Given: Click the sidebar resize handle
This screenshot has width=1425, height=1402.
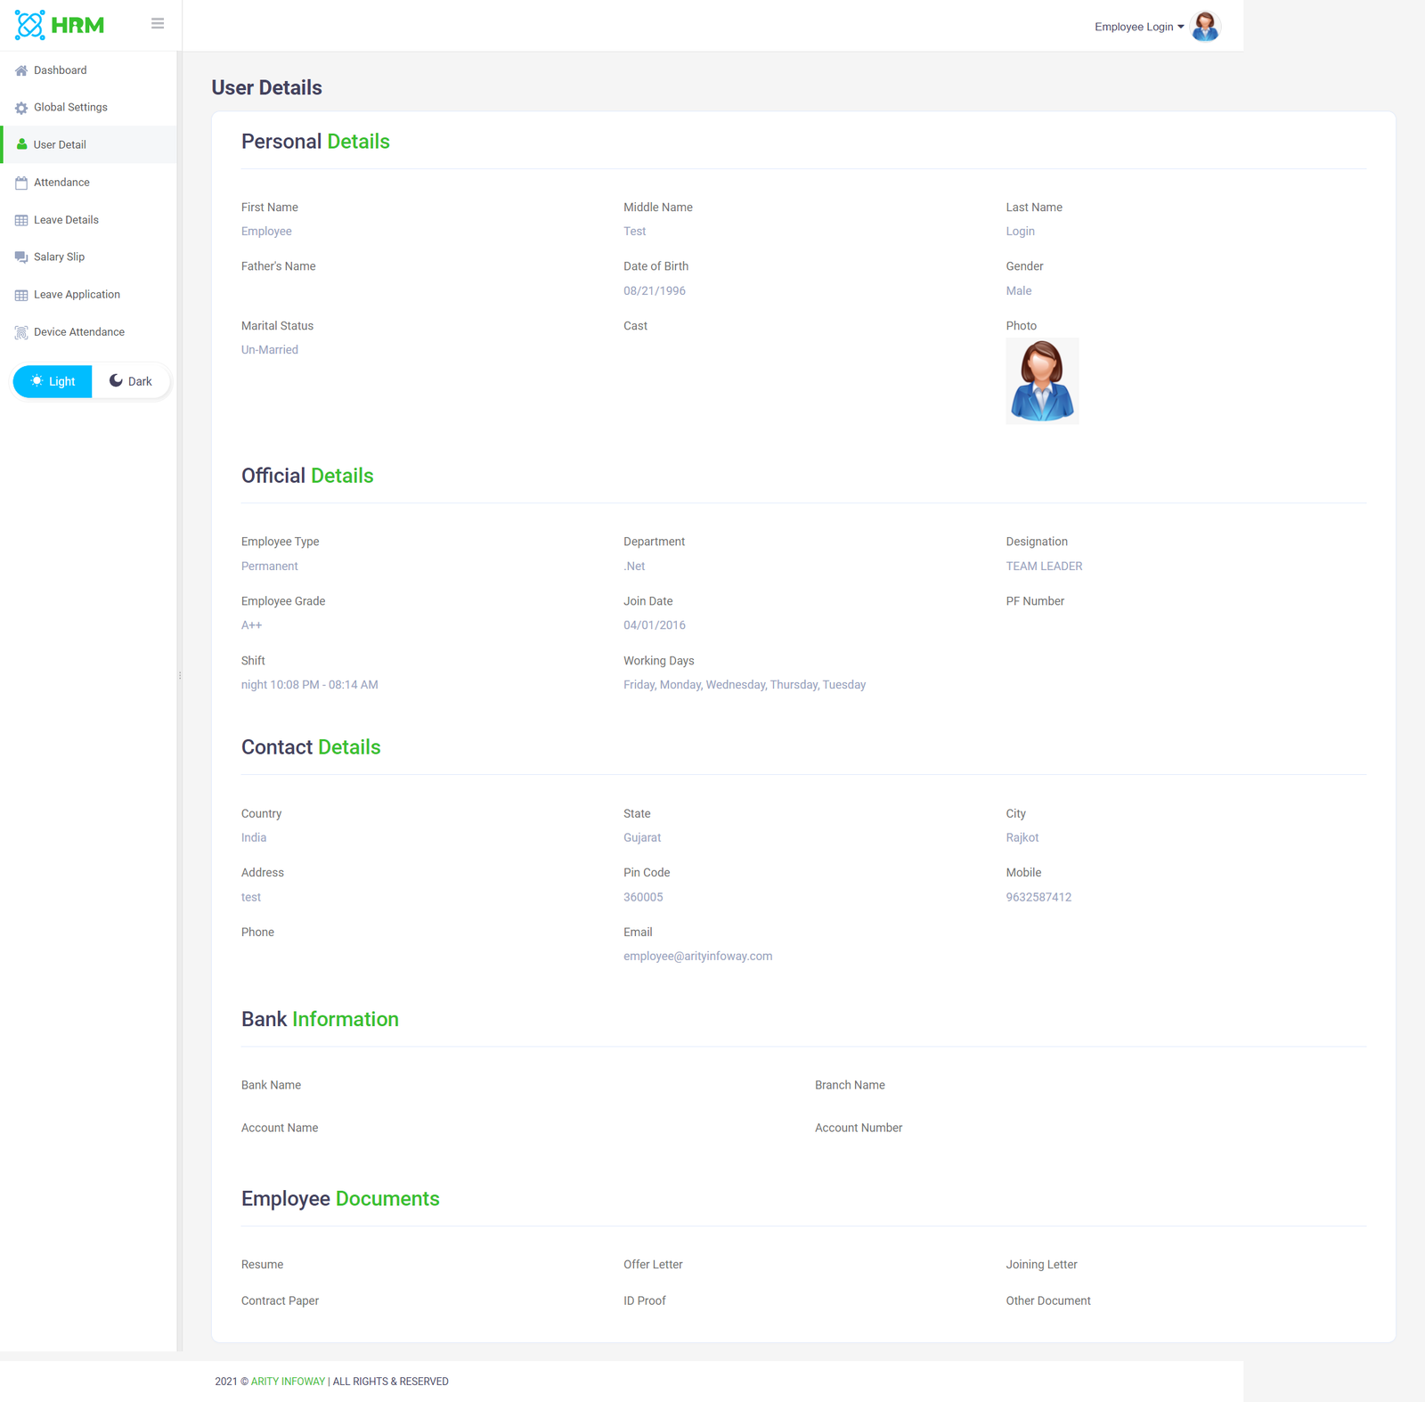Looking at the screenshot, I should 180,676.
